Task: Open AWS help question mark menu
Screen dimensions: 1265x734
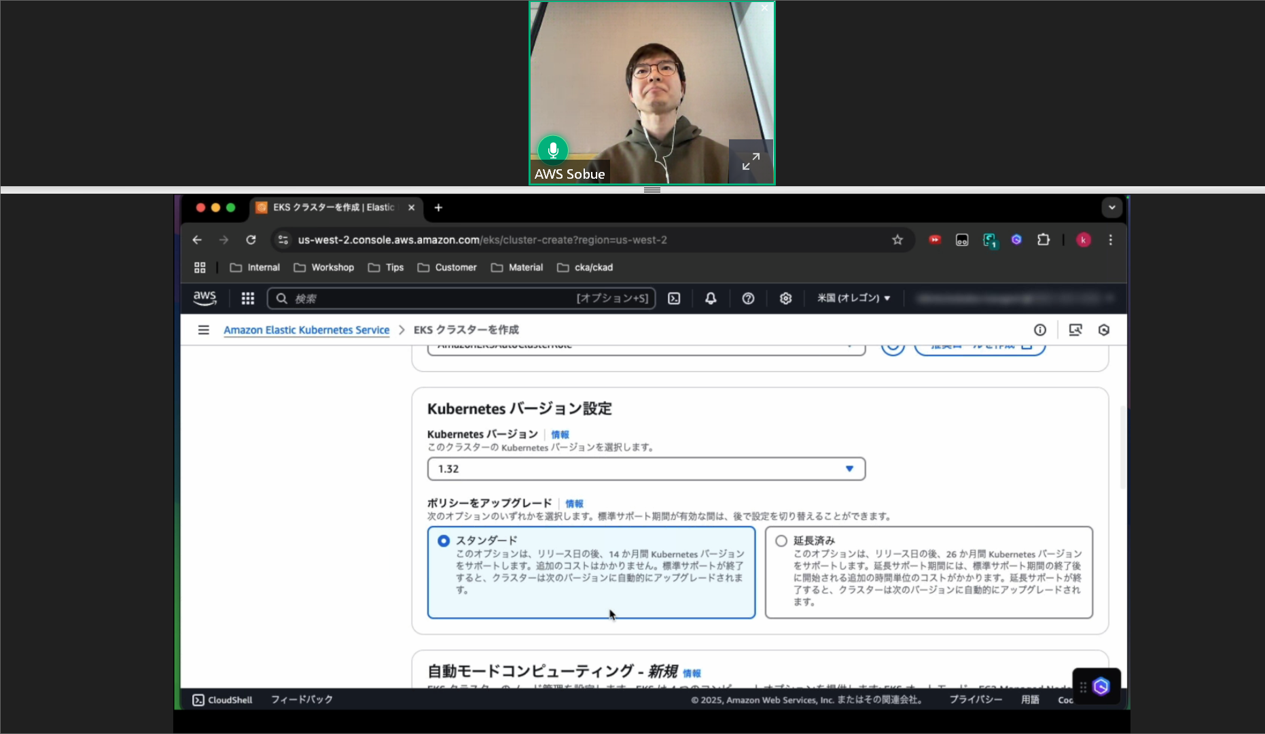Action: click(x=748, y=298)
